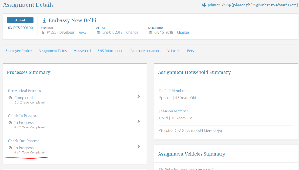This screenshot has width=299, height=170.
Task: Click the position badge icon near #1225
Action: 44,33
